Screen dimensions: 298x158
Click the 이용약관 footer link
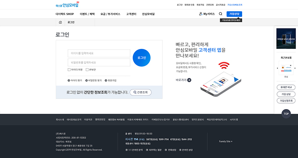(88, 120)
